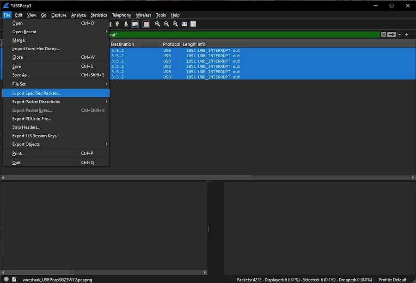Choose Export TLS Session Keys...
The image size is (416, 283).
[x=56, y=136]
